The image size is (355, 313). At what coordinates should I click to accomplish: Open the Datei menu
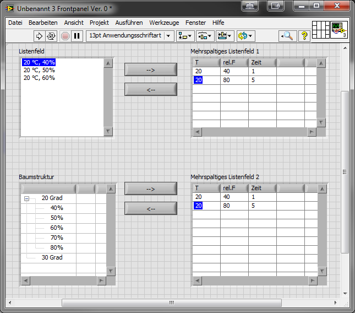pos(15,23)
